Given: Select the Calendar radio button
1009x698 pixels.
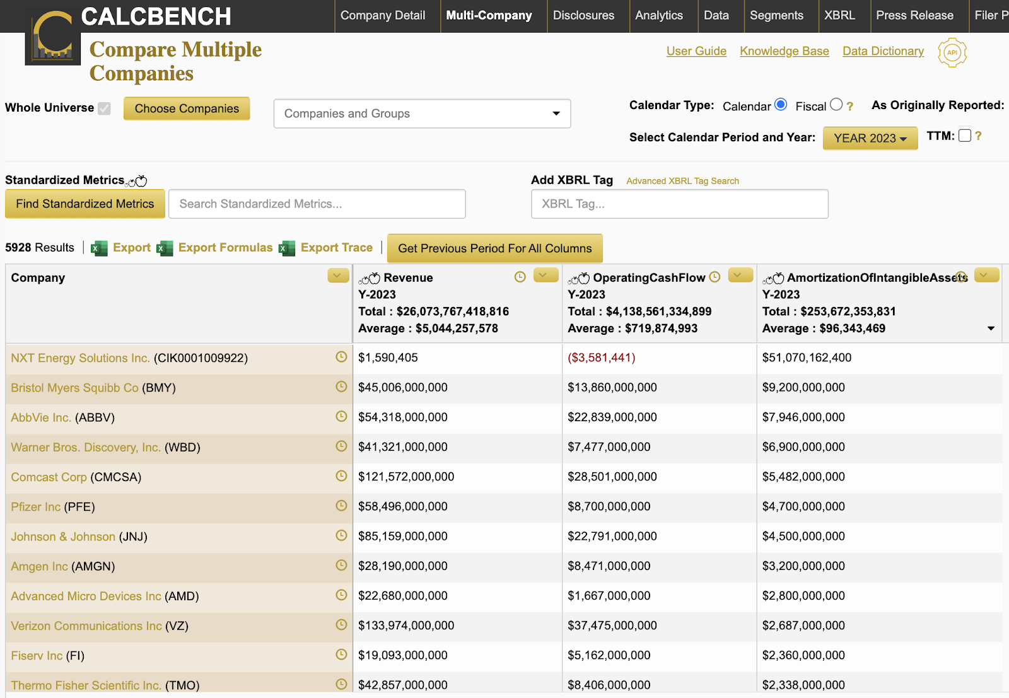Looking at the screenshot, I should coord(781,105).
